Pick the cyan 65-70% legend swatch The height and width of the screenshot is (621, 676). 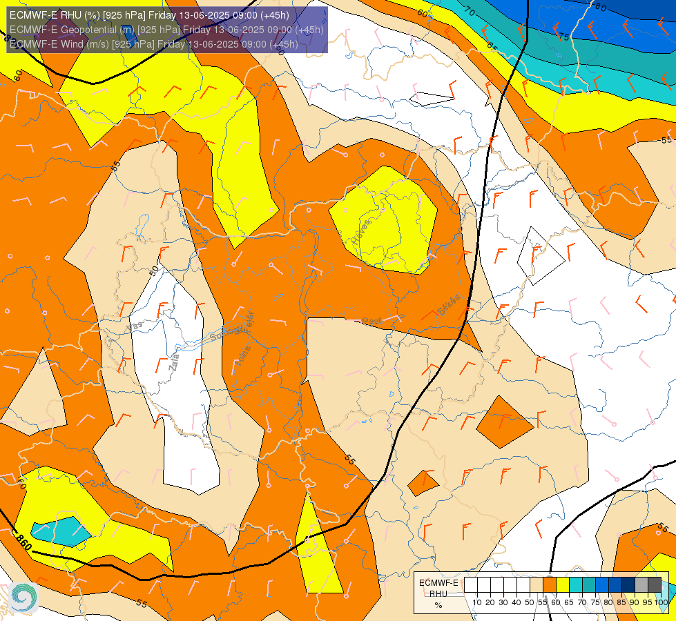[x=576, y=585]
